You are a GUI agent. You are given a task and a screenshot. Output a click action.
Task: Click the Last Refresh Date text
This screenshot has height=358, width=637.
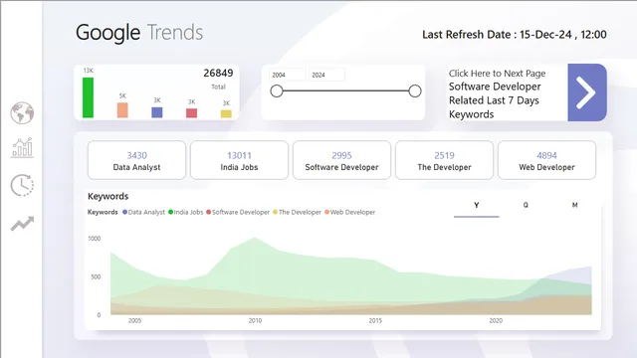click(x=515, y=35)
